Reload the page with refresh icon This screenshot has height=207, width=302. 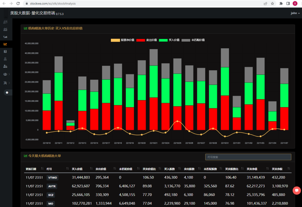[x=18, y=3]
